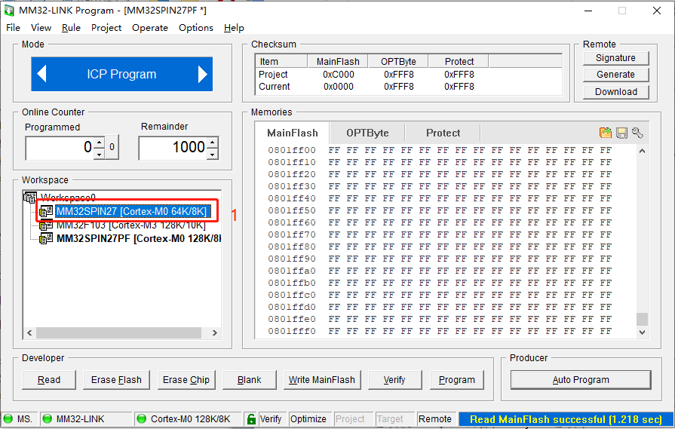Click the Erase Flash button
The height and width of the screenshot is (429, 675).
[116, 380]
